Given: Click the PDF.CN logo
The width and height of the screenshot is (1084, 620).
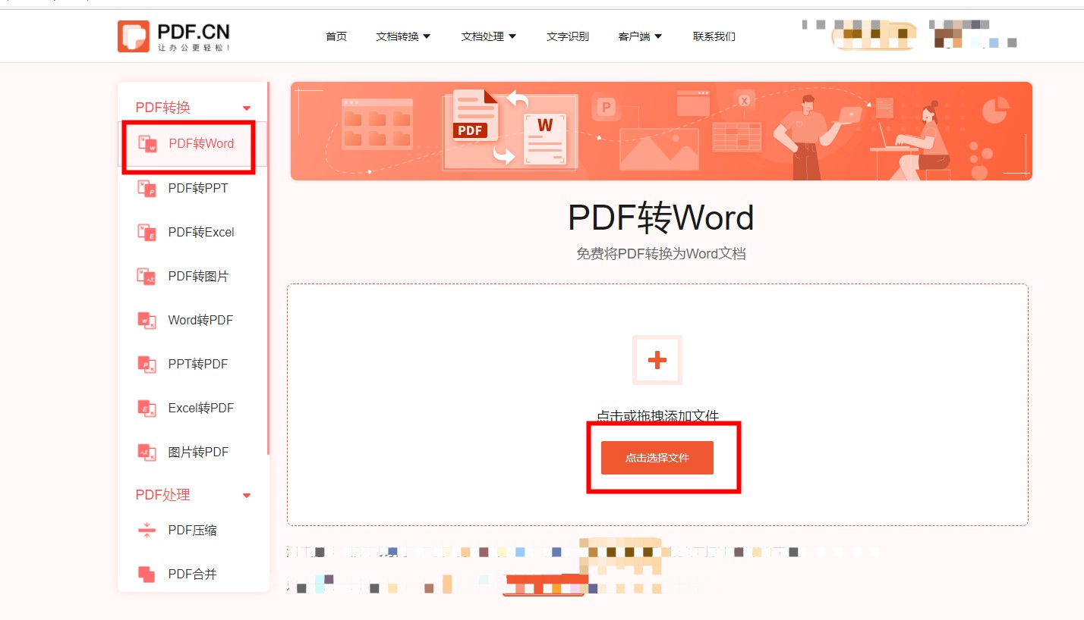Looking at the screenshot, I should pos(174,36).
